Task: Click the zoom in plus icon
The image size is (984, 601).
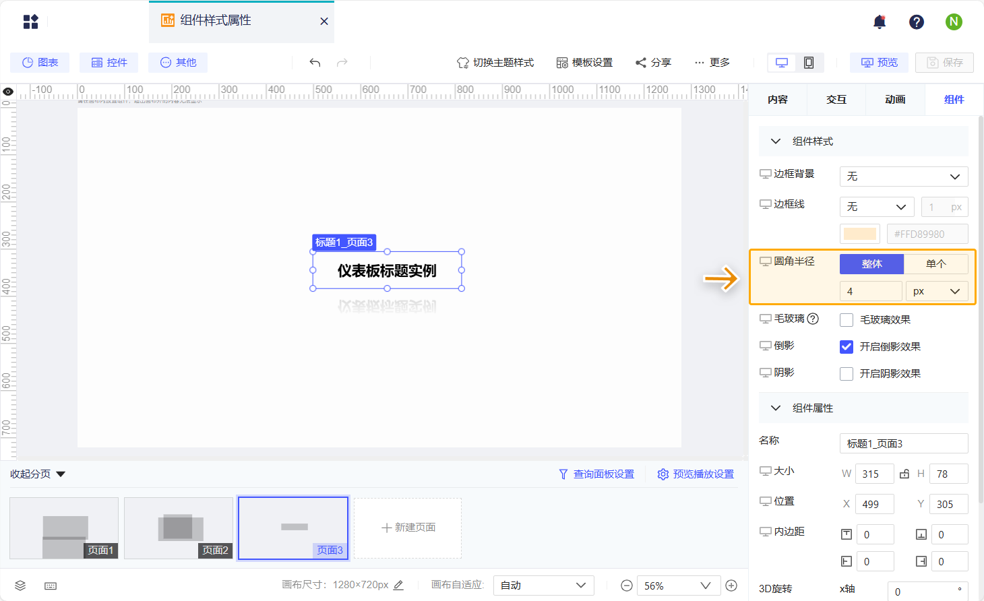Action: 731,586
